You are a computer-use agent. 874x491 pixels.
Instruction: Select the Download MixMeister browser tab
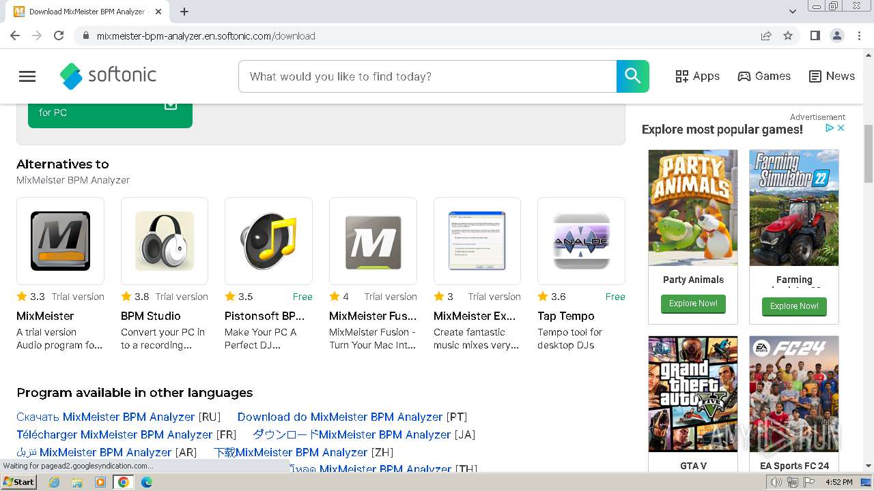88,12
